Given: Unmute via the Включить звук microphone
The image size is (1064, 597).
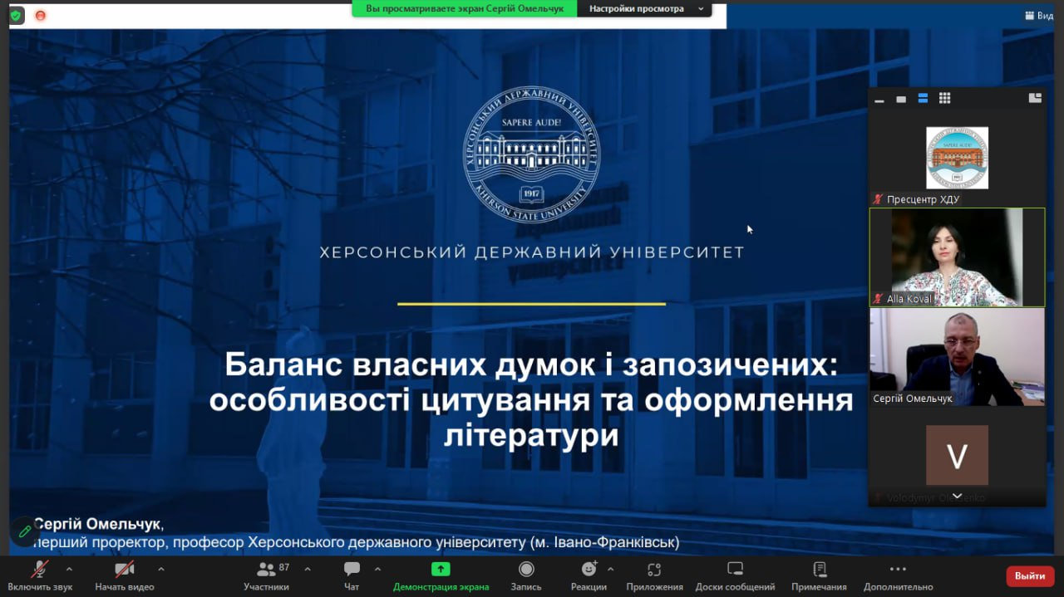Looking at the screenshot, I should coord(40,575).
